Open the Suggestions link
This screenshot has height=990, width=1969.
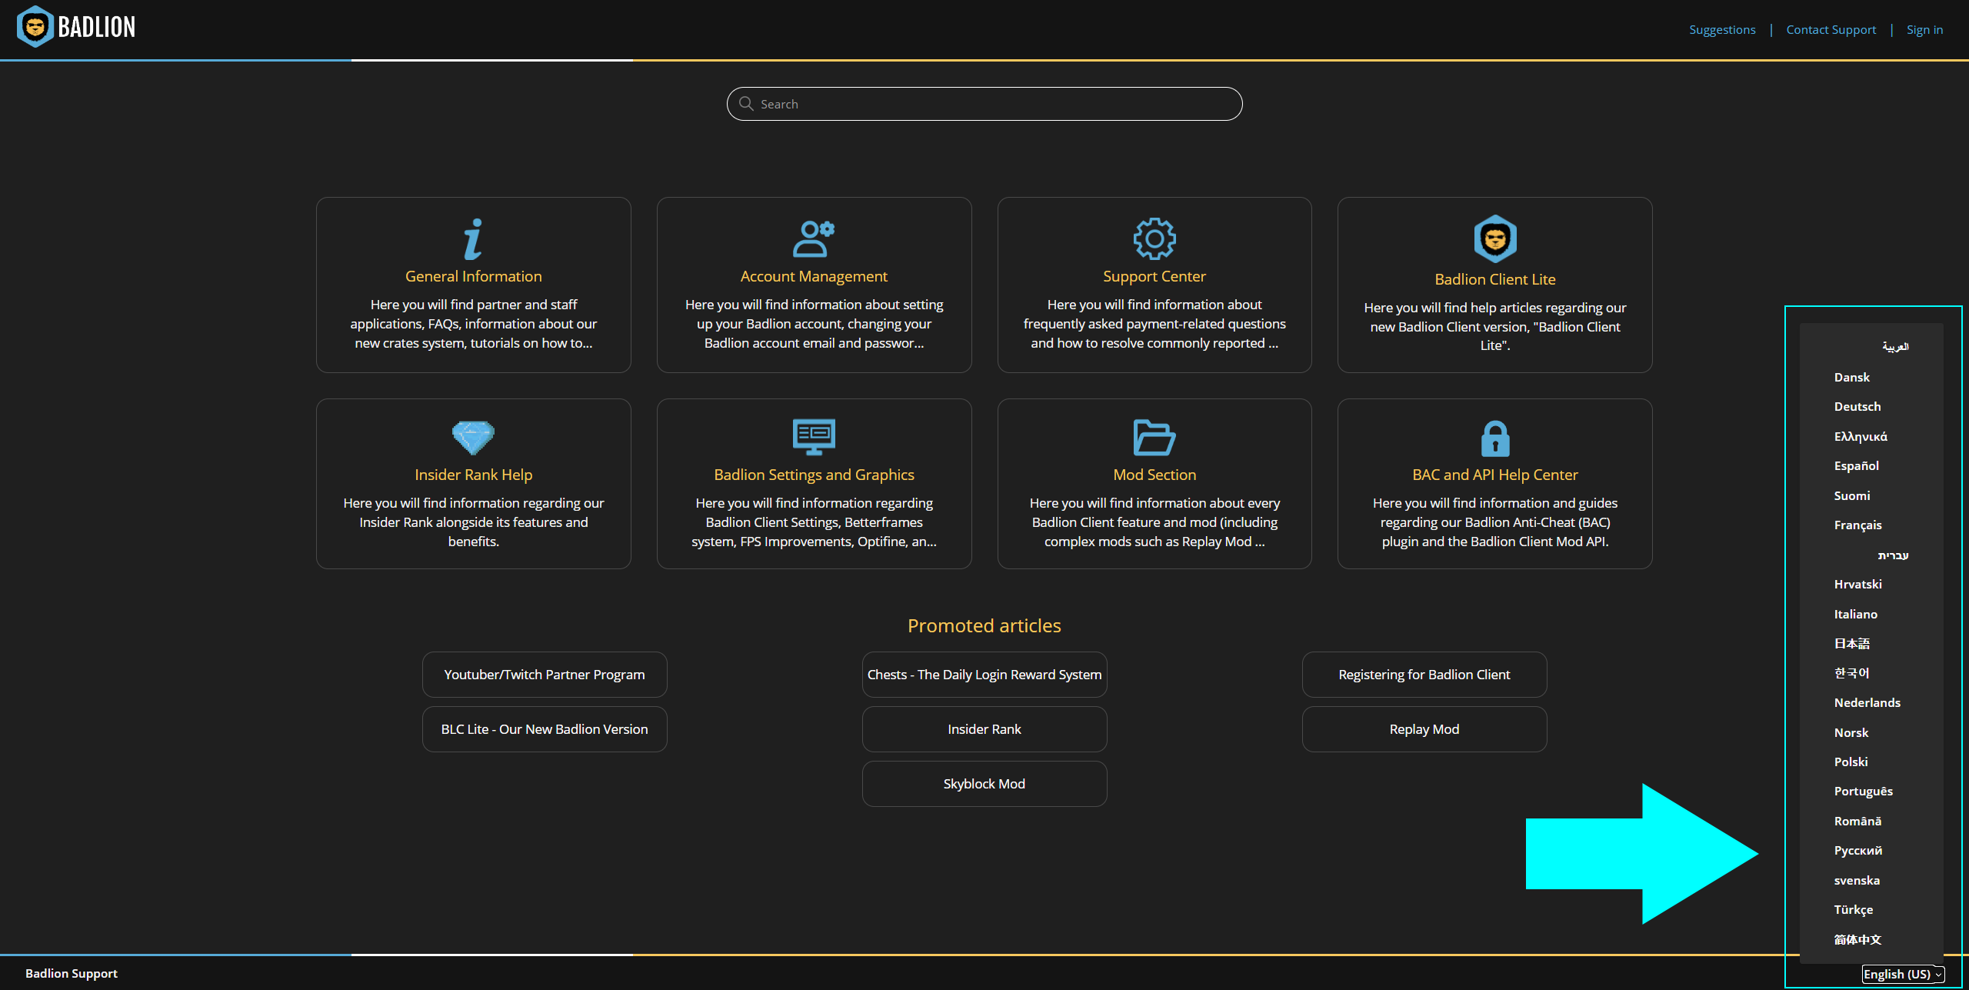1722,29
